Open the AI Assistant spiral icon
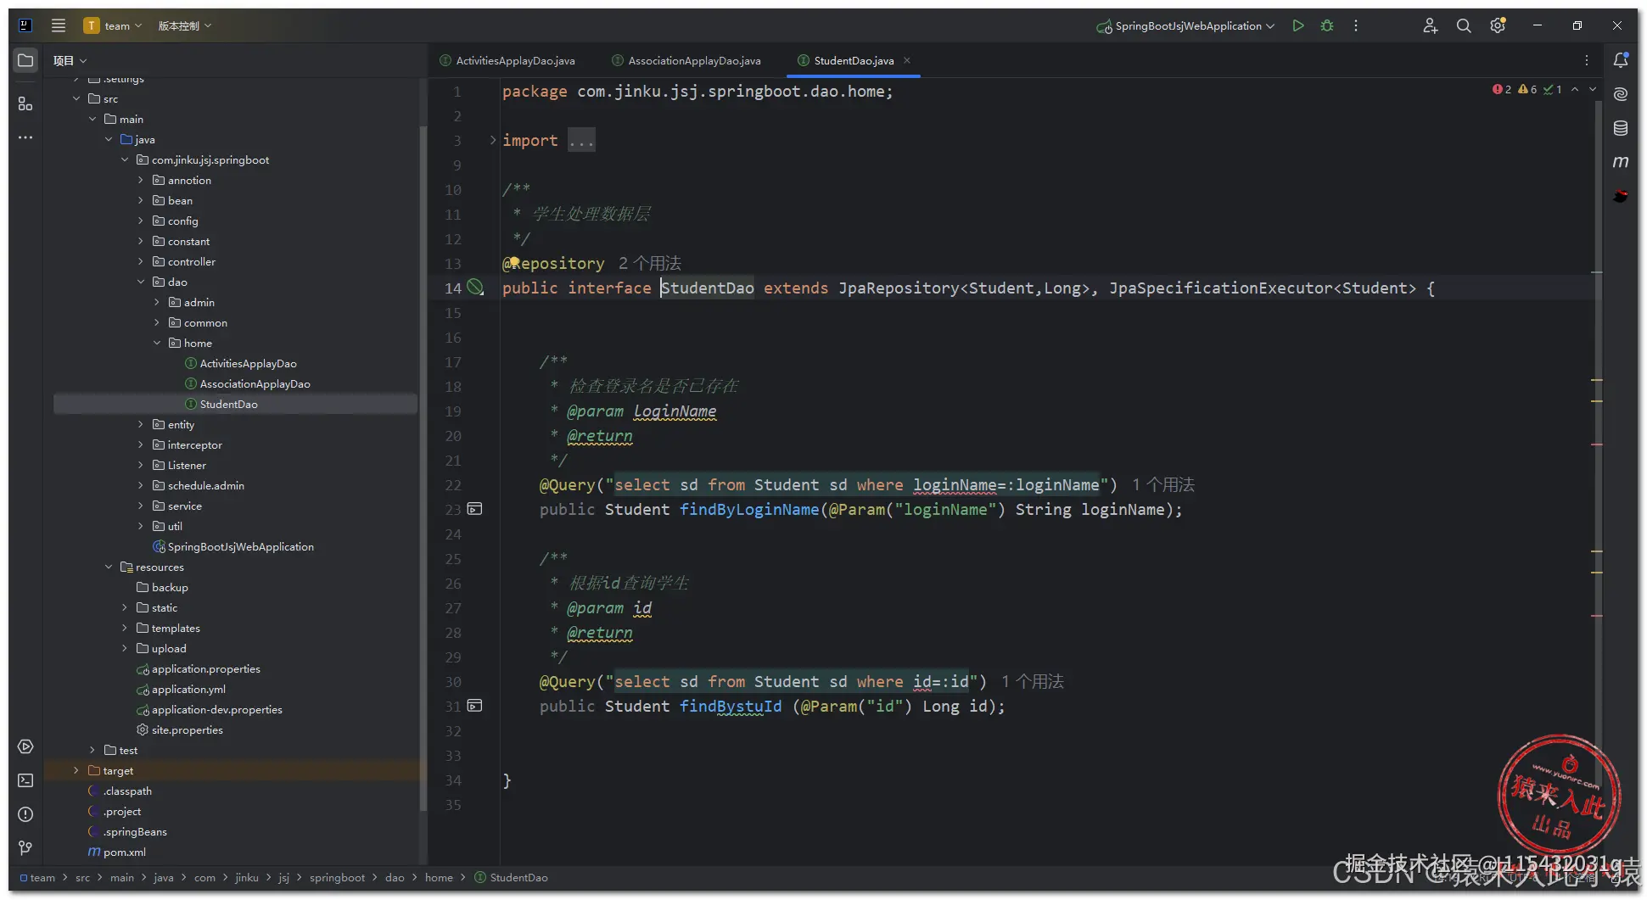 click(1621, 94)
